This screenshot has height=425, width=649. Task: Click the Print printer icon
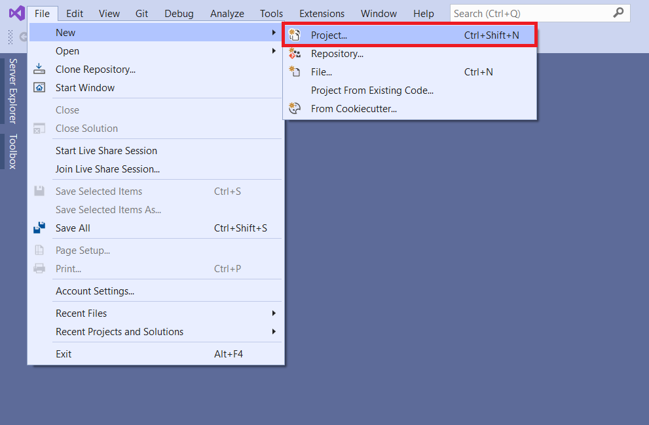click(39, 268)
